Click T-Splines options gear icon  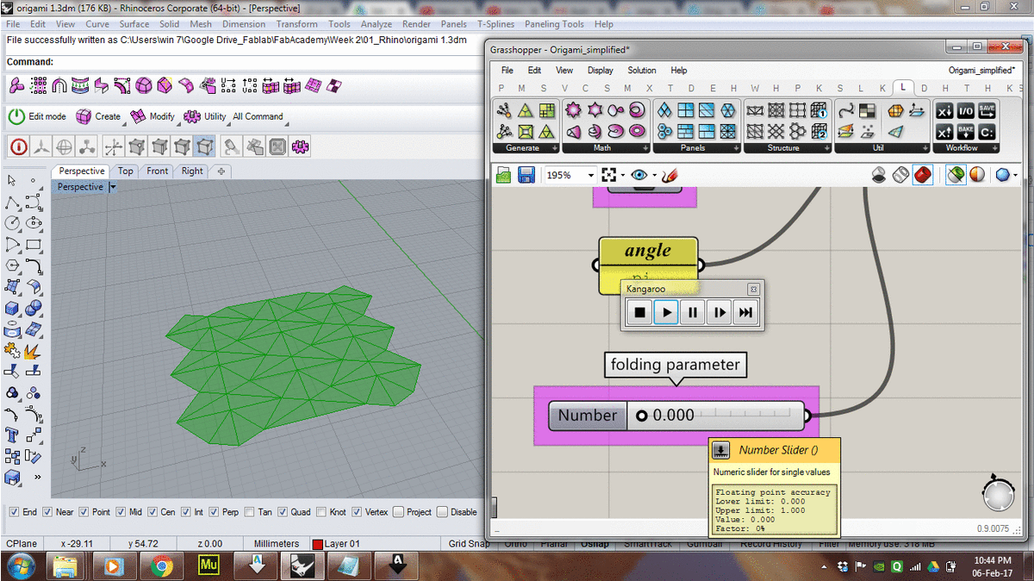(301, 146)
